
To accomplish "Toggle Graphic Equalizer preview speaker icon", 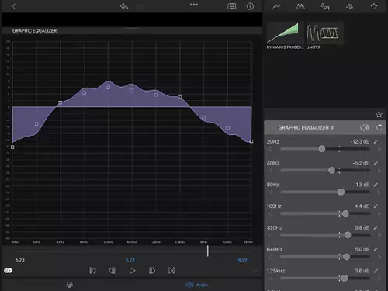I will 364,127.
